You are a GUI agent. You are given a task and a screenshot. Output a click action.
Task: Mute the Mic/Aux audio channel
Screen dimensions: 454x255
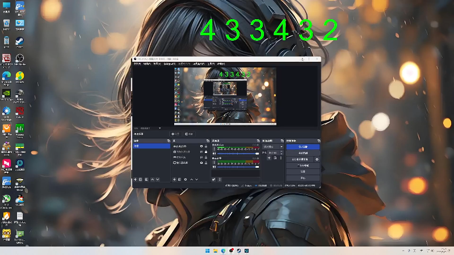click(215, 154)
